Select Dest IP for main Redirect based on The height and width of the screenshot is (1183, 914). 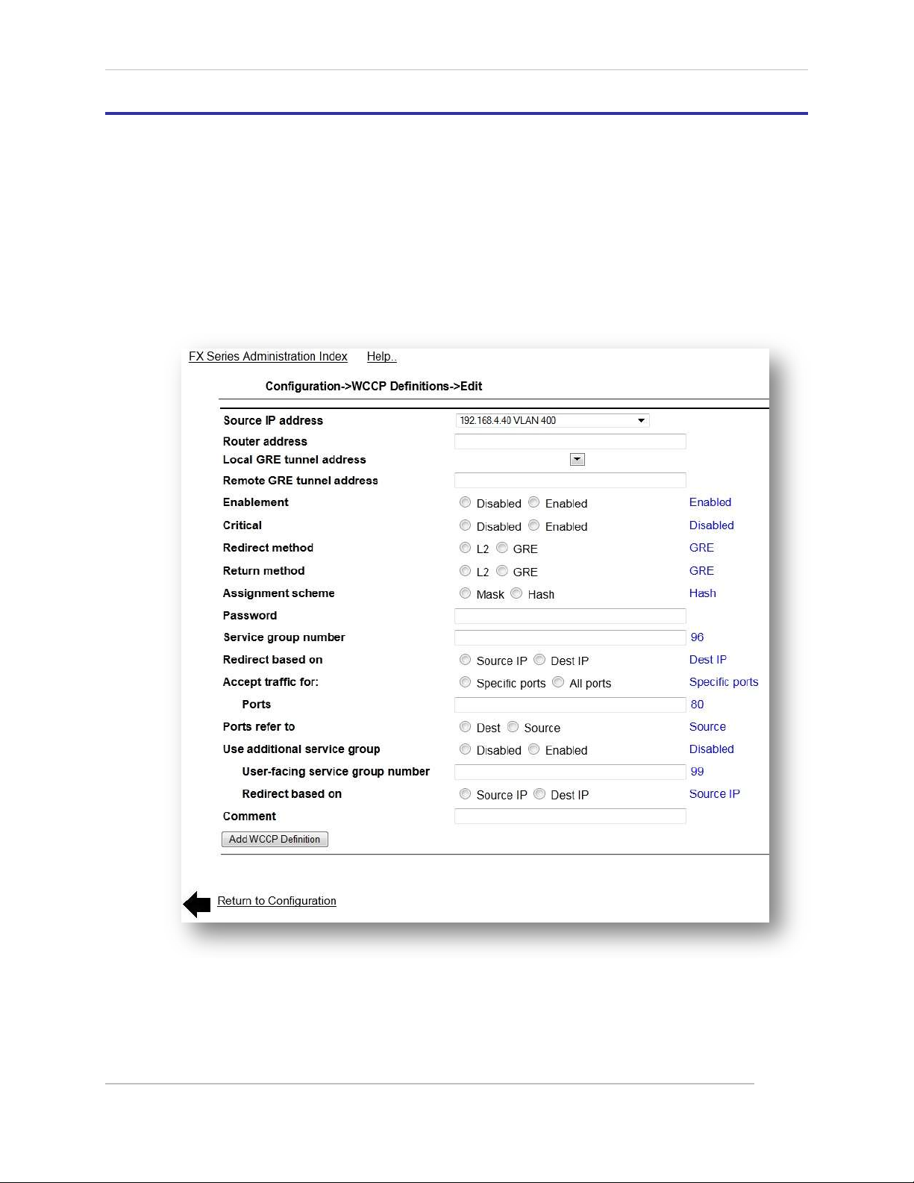coord(539,660)
